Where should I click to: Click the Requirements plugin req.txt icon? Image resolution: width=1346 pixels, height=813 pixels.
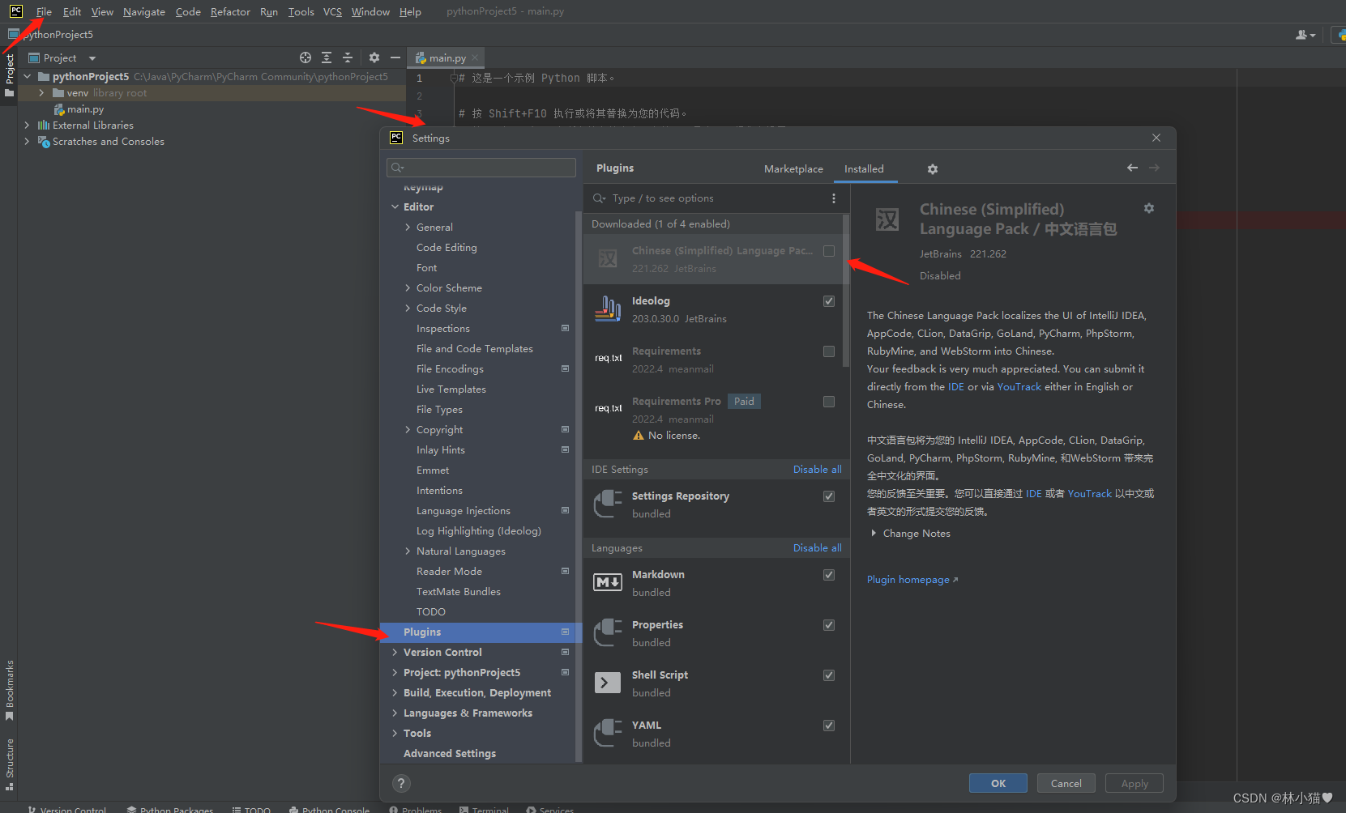(609, 358)
